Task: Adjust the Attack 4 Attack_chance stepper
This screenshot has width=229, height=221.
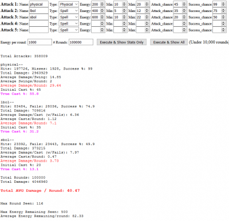Action: pos(184,23)
